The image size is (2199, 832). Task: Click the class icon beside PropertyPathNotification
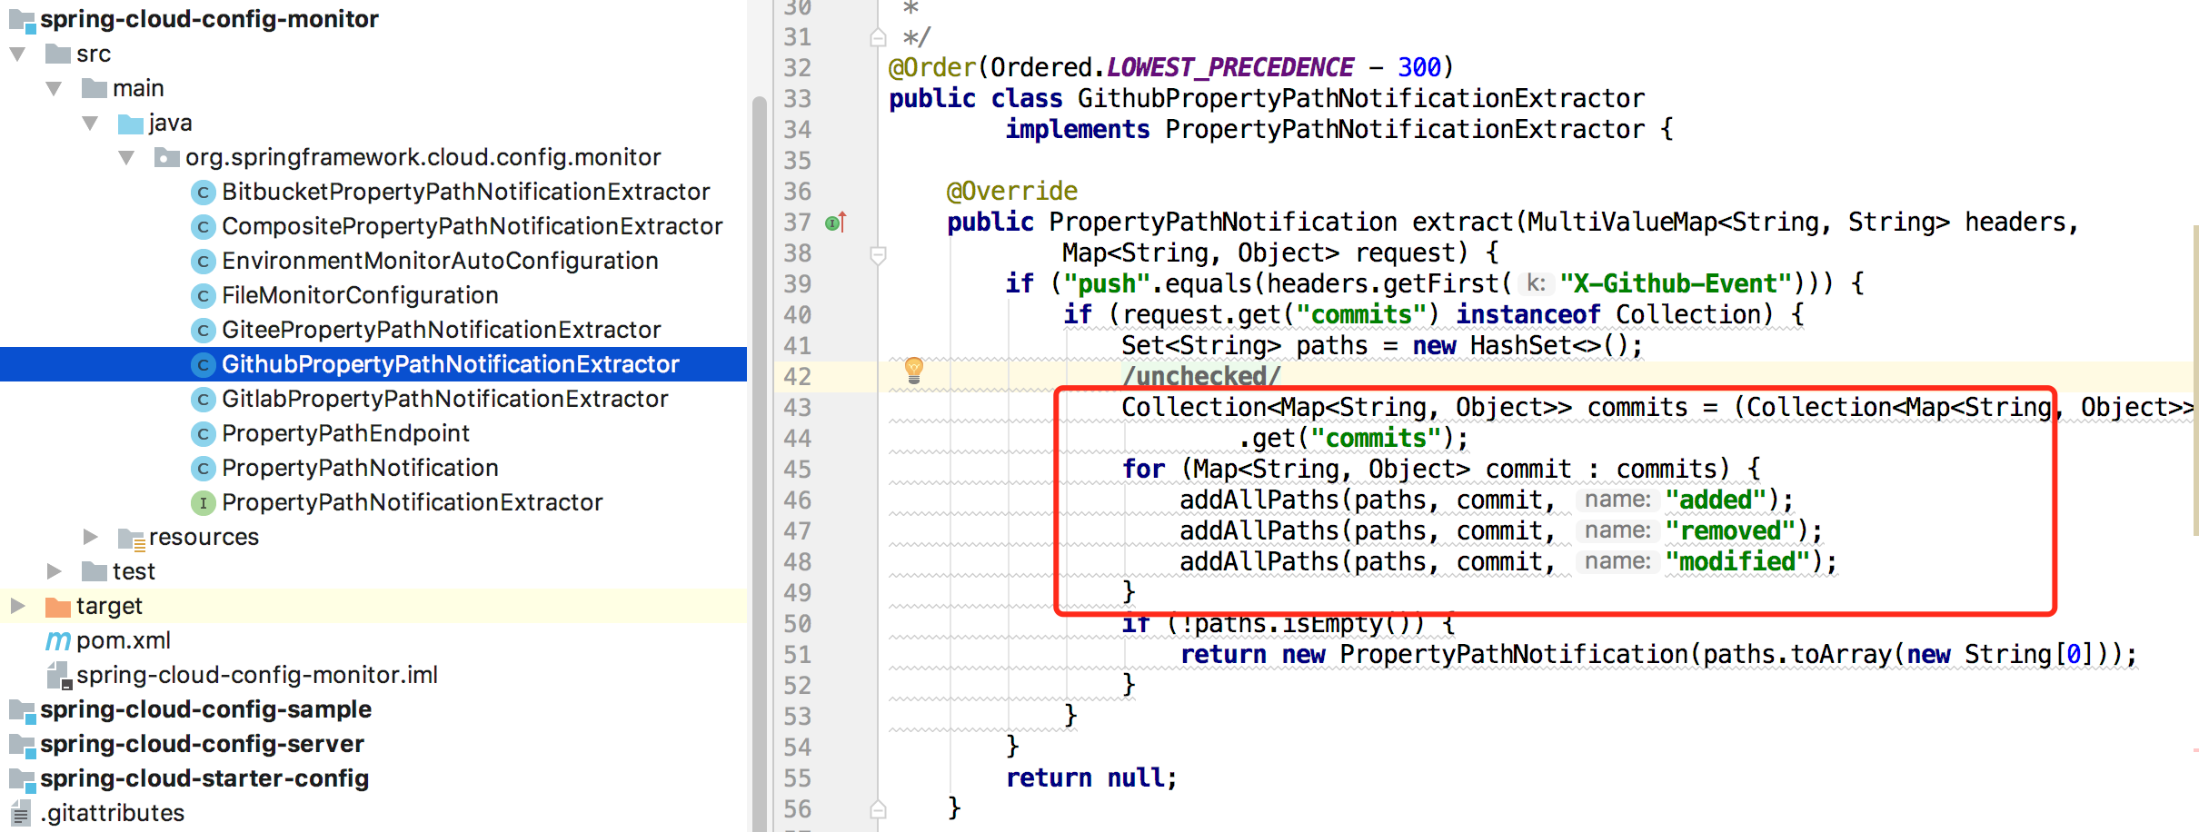203,468
